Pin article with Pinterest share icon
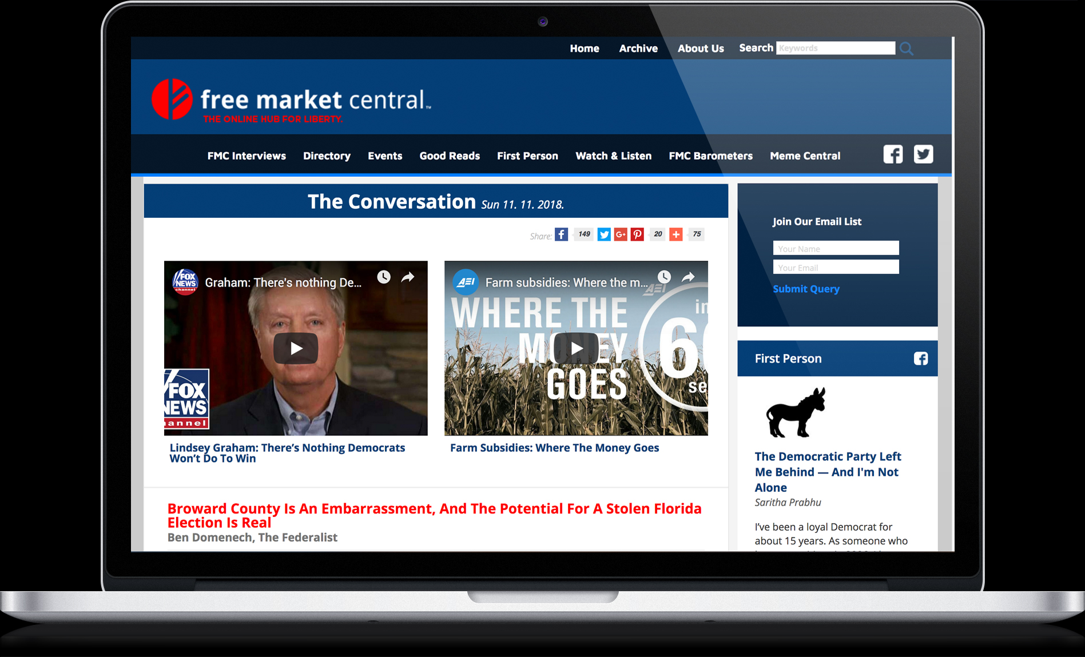This screenshot has width=1085, height=657. coord(637,234)
